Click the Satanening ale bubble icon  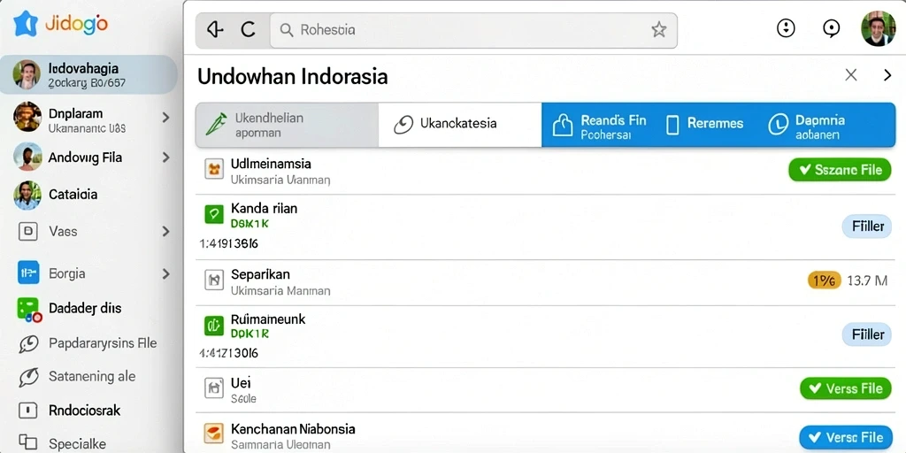coord(28,377)
